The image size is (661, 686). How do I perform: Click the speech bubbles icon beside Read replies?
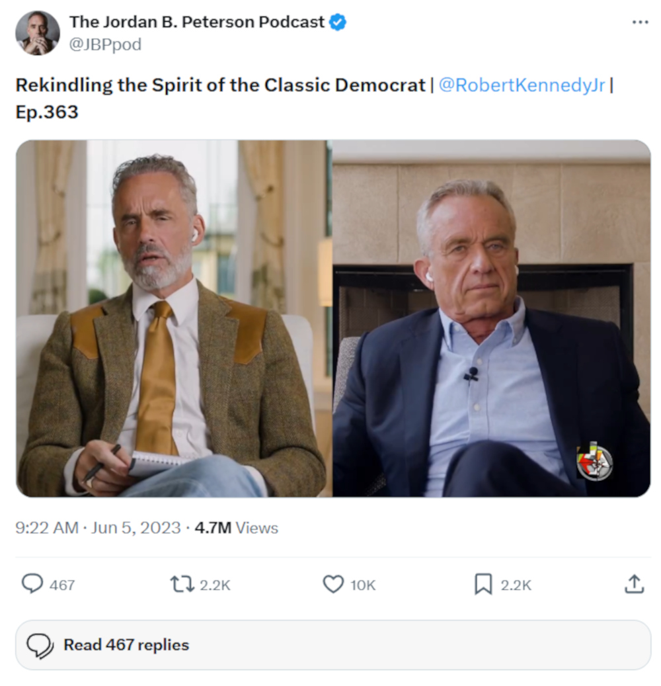click(40, 645)
